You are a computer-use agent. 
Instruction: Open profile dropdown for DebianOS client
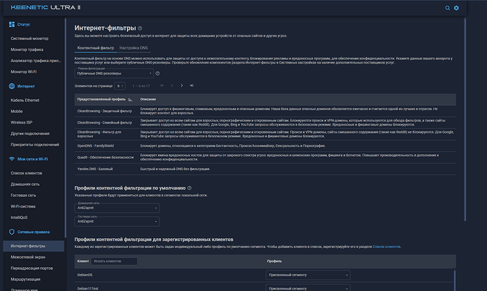[308, 275]
